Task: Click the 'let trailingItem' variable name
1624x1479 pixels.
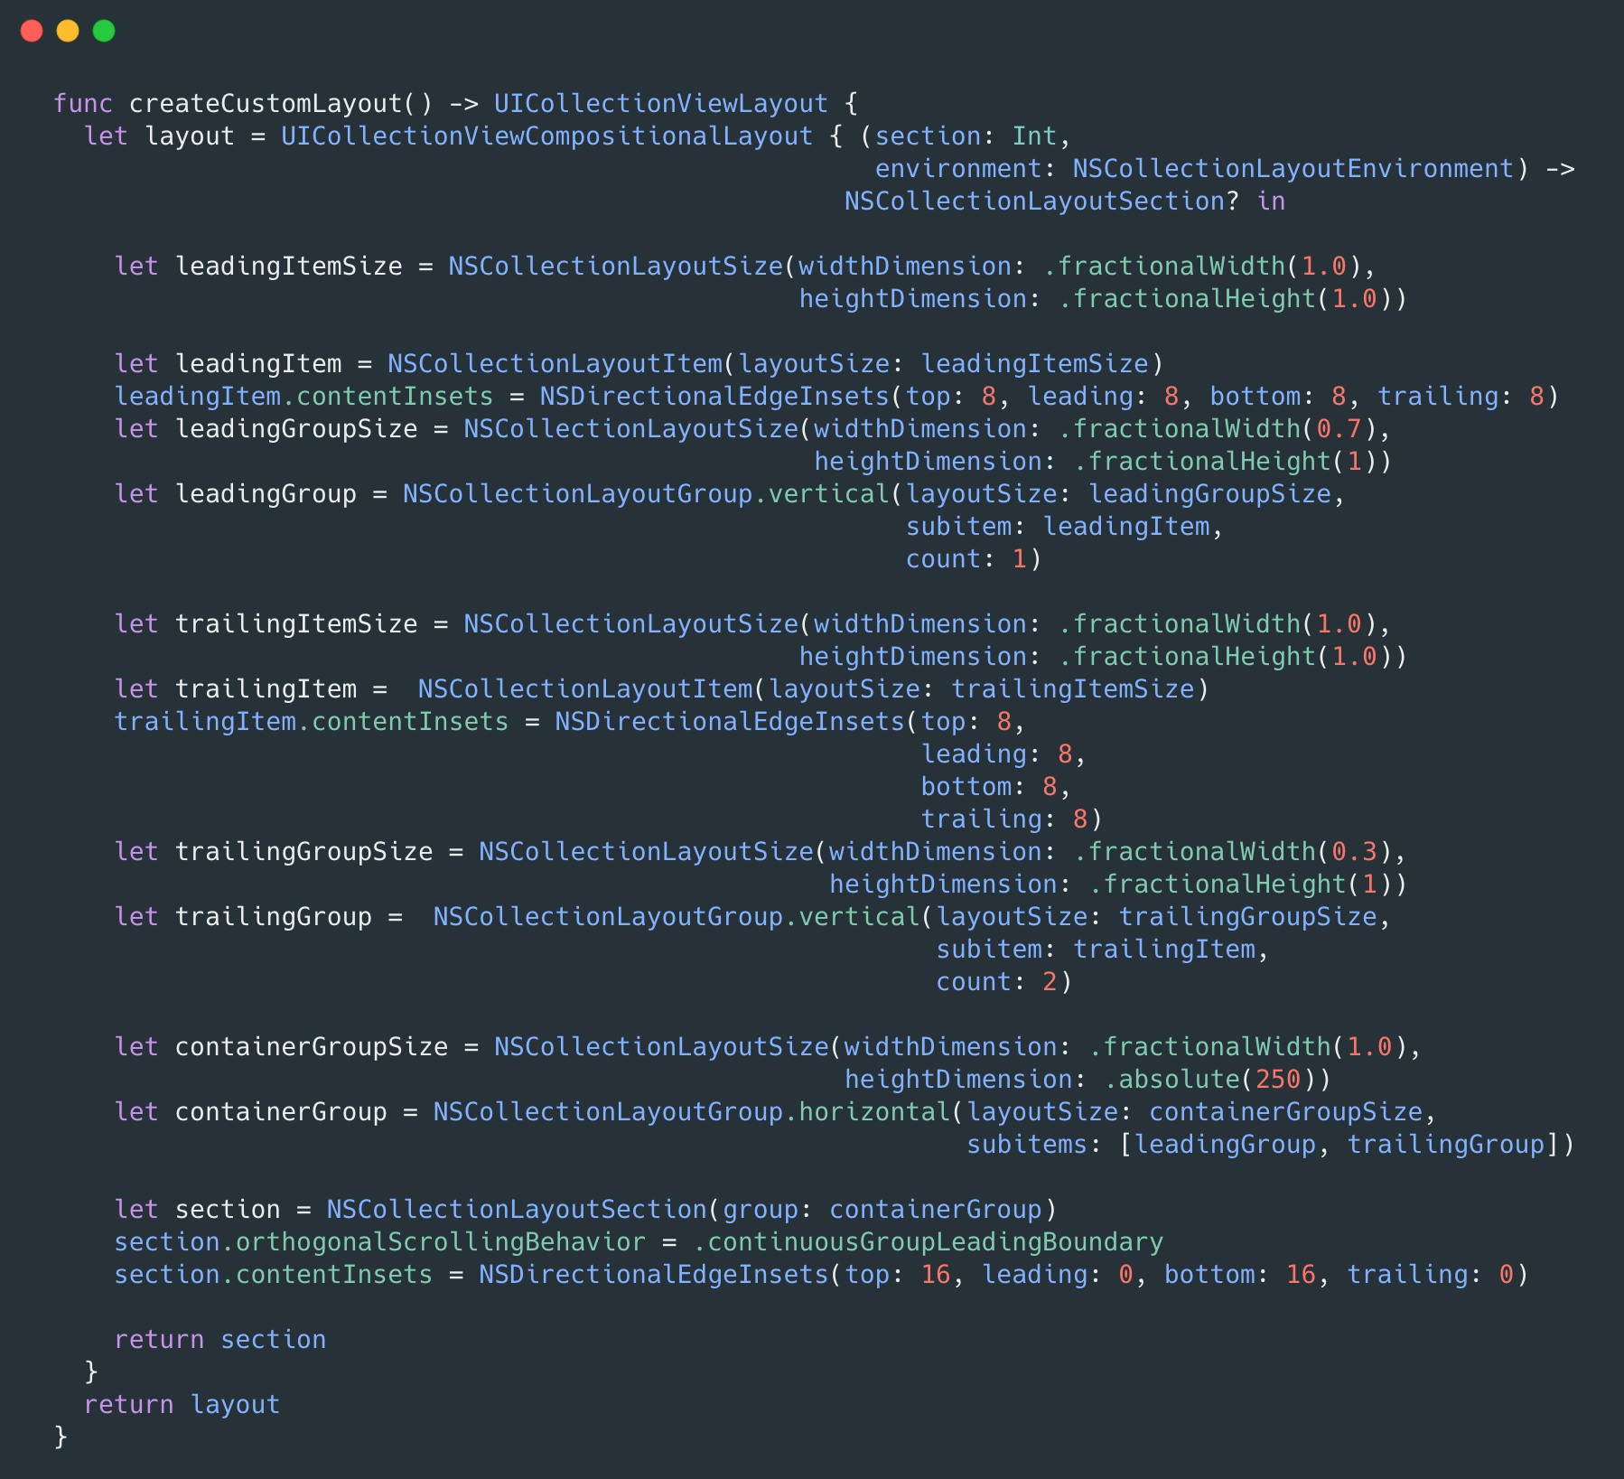Action: (x=266, y=689)
